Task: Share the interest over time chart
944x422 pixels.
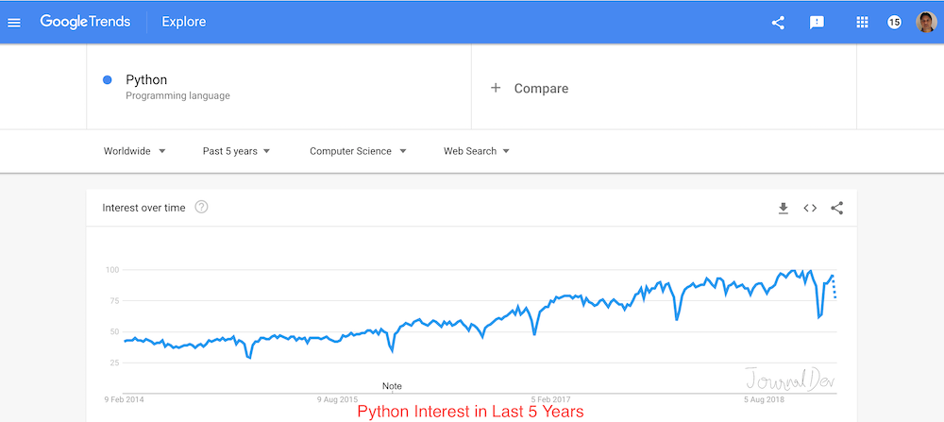Action: coord(837,208)
